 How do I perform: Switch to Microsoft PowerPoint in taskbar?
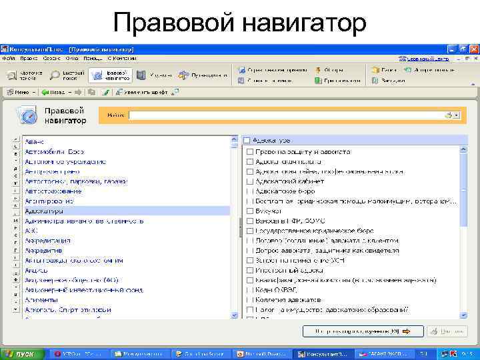click(261, 354)
